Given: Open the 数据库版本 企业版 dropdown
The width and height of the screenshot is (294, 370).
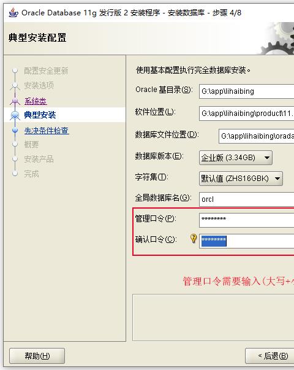Looking at the screenshot, I should [x=236, y=158].
